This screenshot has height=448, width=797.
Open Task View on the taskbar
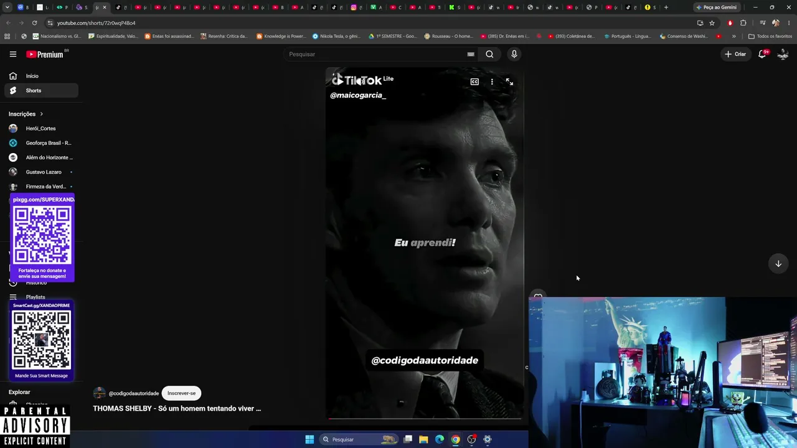[x=408, y=439]
